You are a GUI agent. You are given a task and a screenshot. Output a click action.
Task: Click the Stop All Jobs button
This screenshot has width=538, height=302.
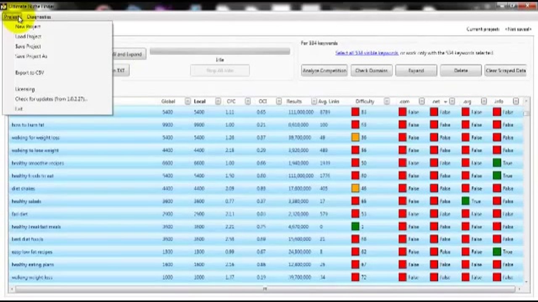click(220, 70)
